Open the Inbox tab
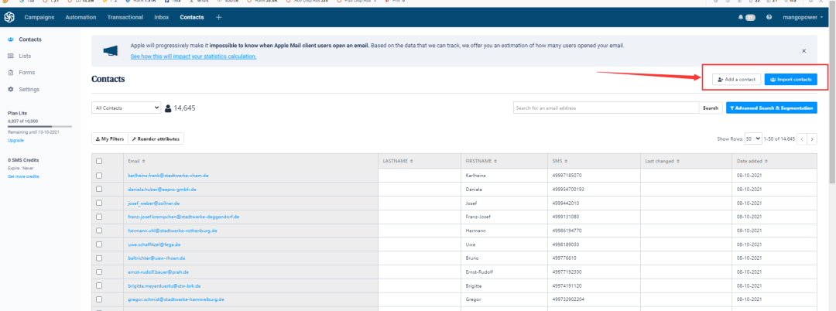Image resolution: width=836 pixels, height=311 pixels. coord(162,18)
